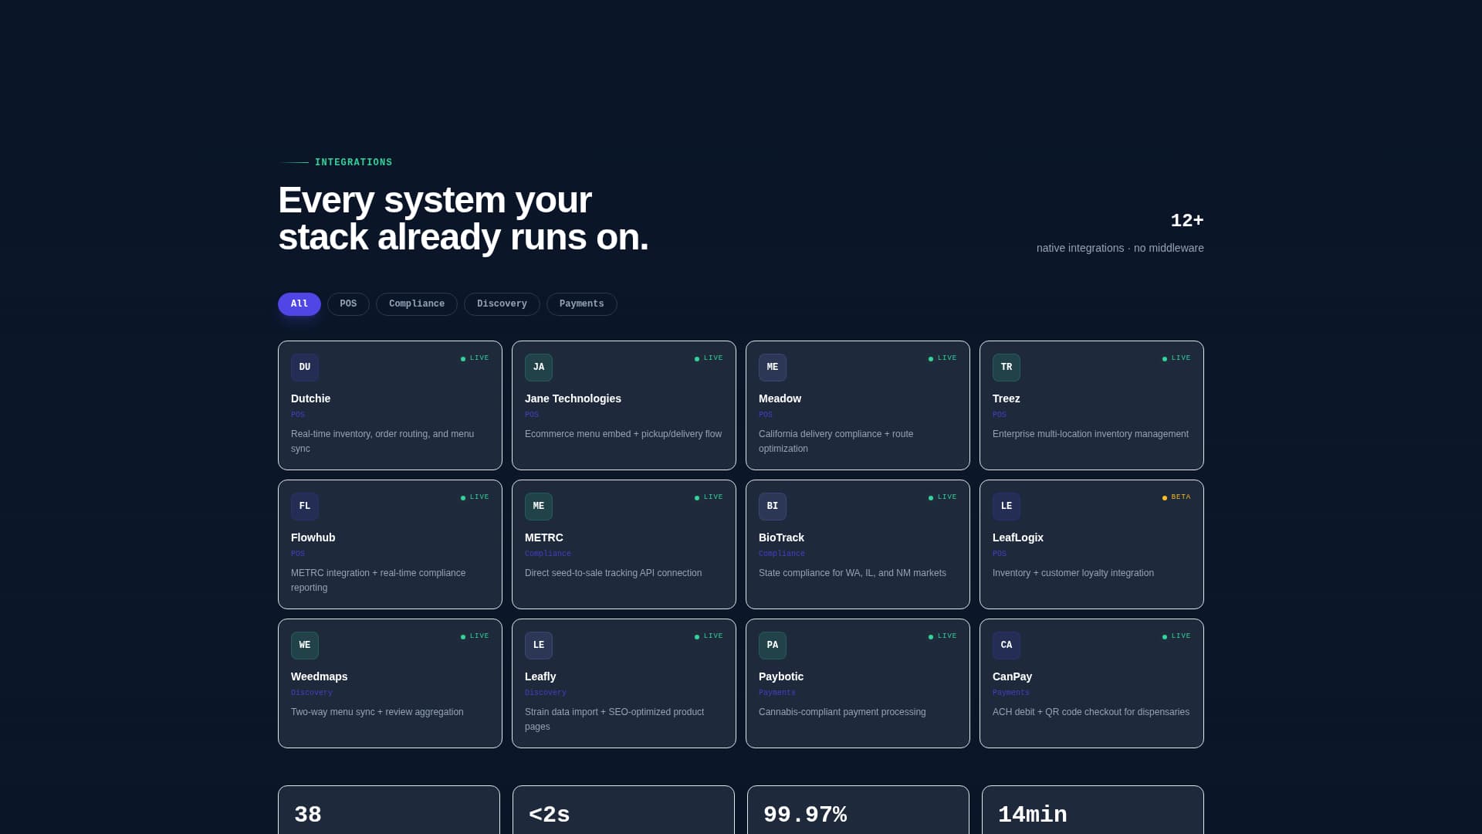This screenshot has height=834, width=1482.
Task: Click the ME logo badge on Meadow card
Action: tap(773, 368)
